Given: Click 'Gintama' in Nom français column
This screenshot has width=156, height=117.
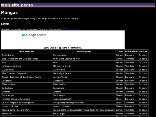Looking at the screenshot, I should [x=27, y=92].
